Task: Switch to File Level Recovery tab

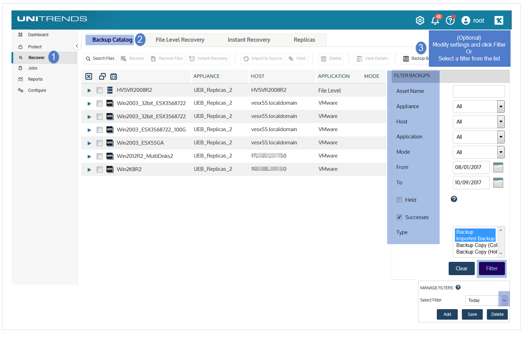Action: 180,40
